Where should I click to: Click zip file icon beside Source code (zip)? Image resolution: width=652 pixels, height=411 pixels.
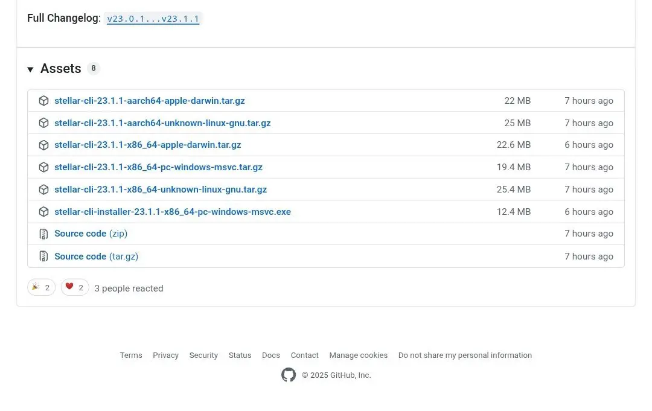point(43,234)
